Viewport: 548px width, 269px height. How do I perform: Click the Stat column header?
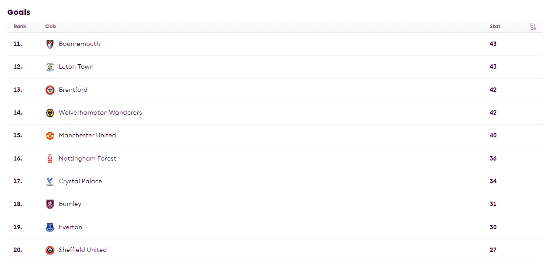pos(495,27)
